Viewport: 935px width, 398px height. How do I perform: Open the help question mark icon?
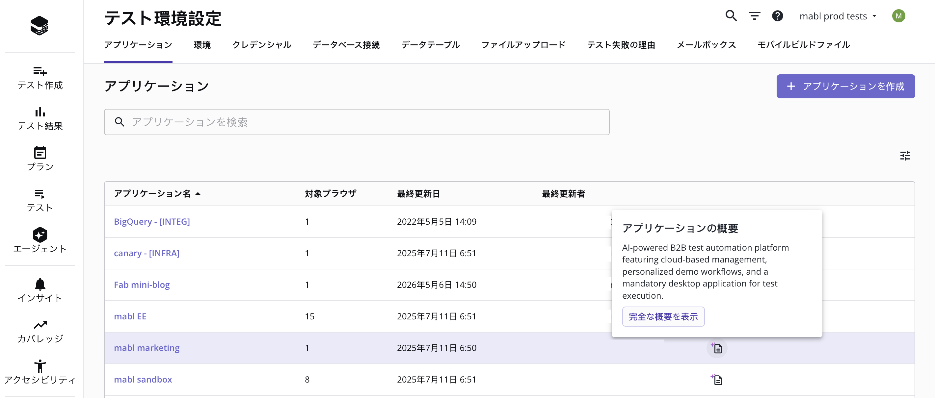[x=778, y=16]
